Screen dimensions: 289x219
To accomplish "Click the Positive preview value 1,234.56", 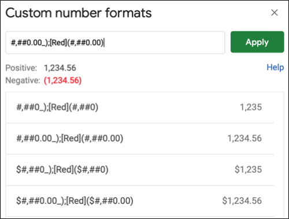I will (x=60, y=68).
